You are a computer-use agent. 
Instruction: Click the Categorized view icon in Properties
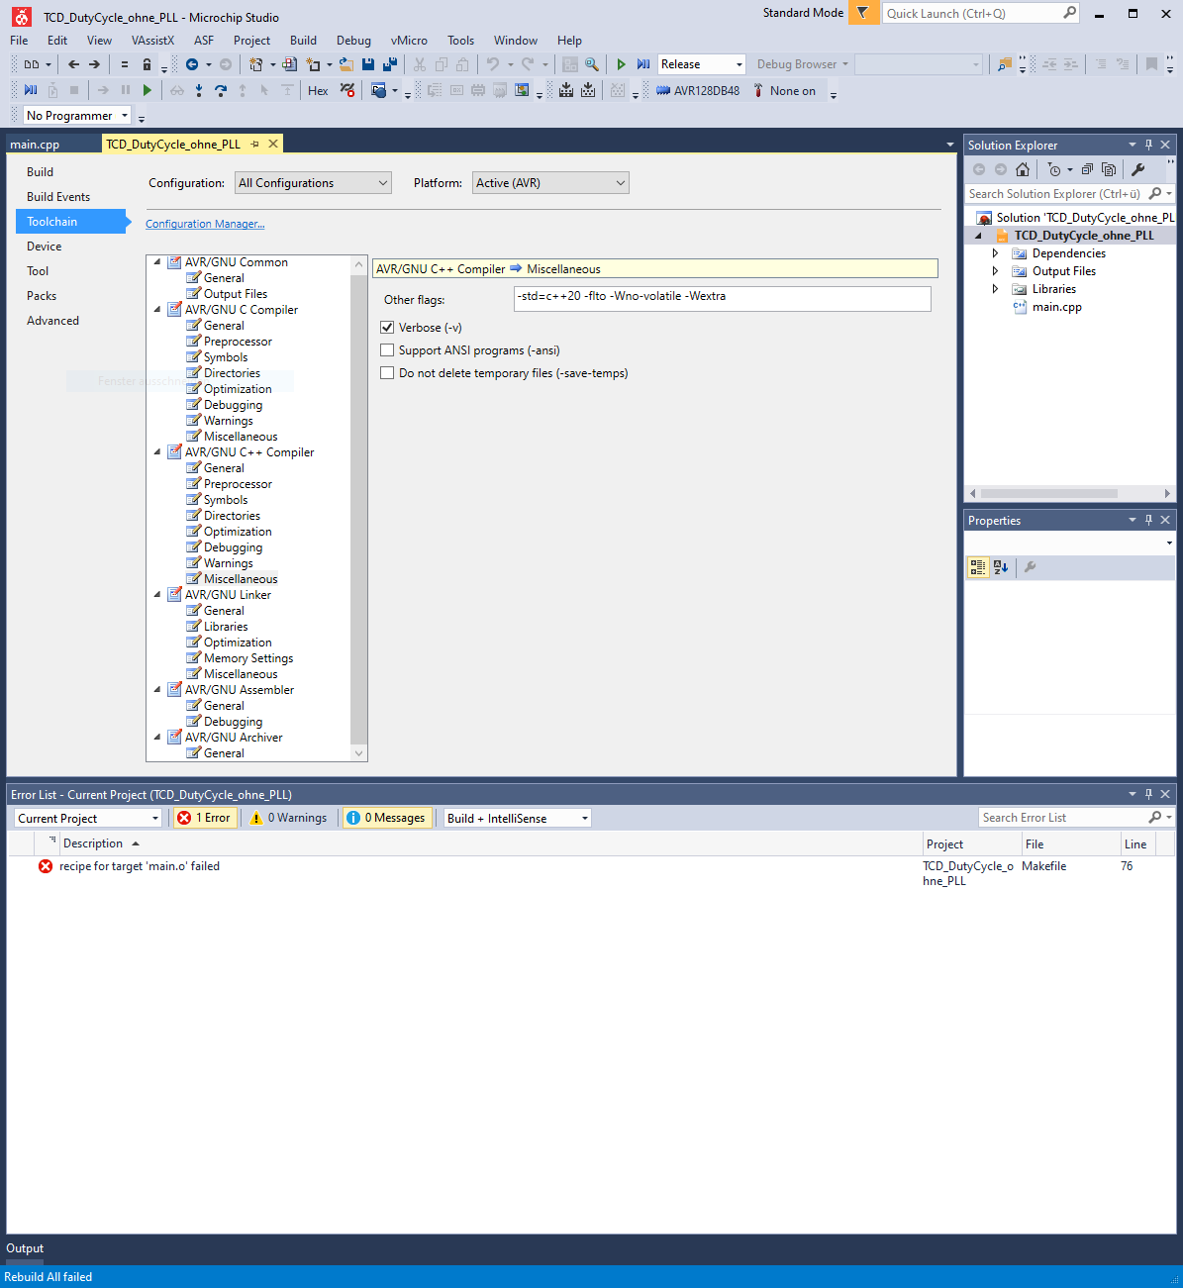click(978, 567)
